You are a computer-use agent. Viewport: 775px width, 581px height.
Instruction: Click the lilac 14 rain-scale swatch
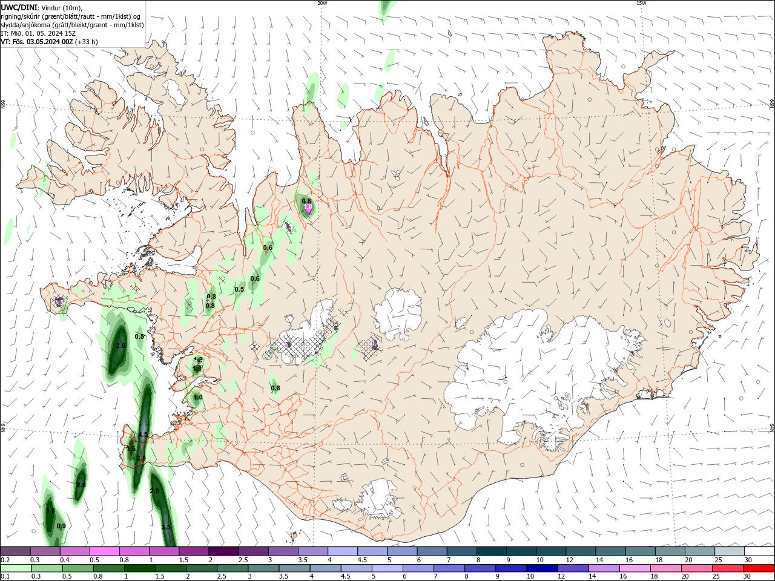603,568
